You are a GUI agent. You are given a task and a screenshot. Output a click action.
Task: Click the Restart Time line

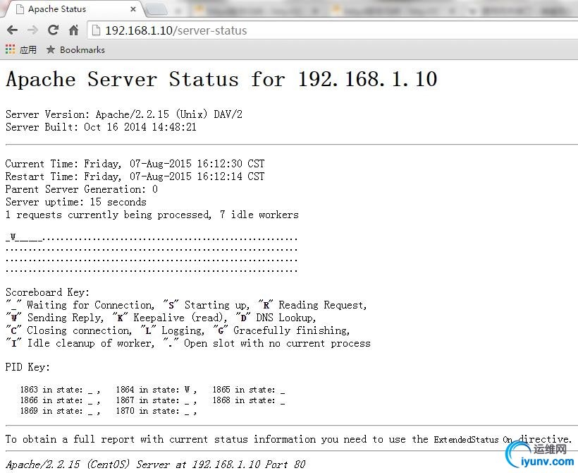tap(135, 176)
